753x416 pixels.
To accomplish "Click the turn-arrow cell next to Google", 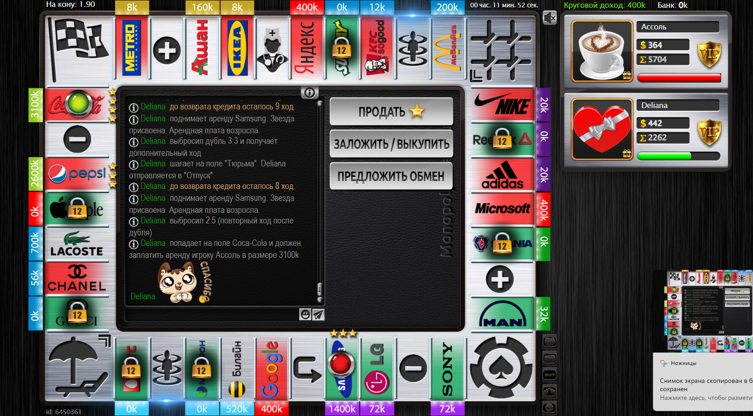I will [307, 369].
